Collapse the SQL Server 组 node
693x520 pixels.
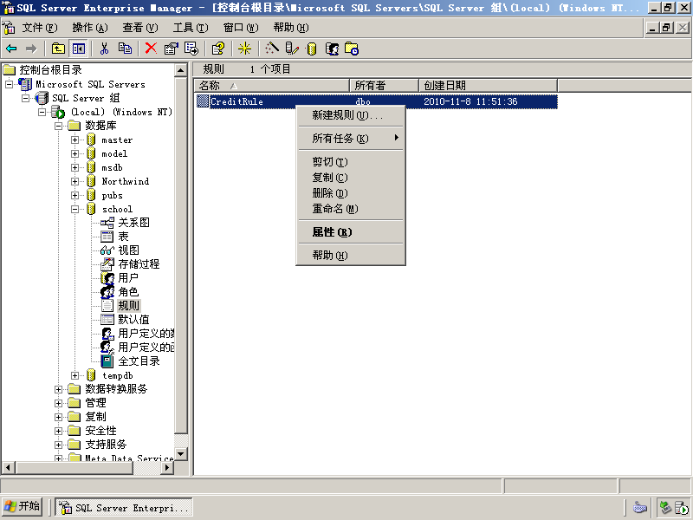tap(26, 98)
